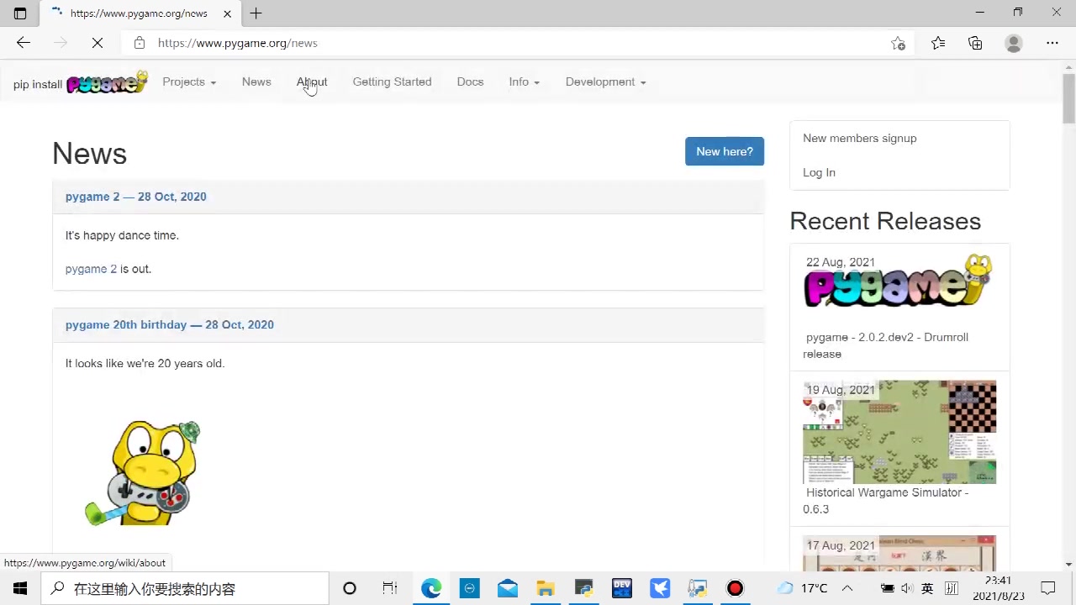Screen dimensions: 1076x605
Task: Open the Mail app on taskbar
Action: [508, 588]
